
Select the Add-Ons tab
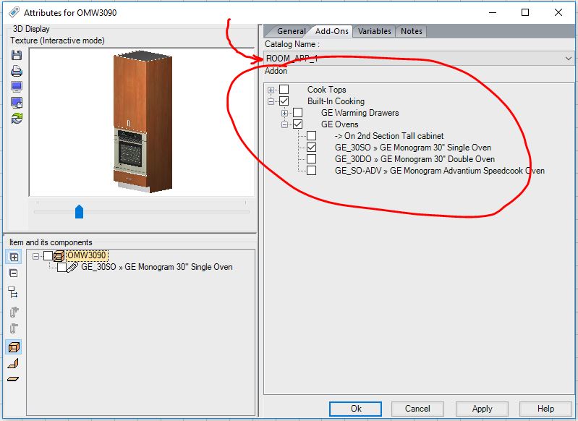coord(332,31)
